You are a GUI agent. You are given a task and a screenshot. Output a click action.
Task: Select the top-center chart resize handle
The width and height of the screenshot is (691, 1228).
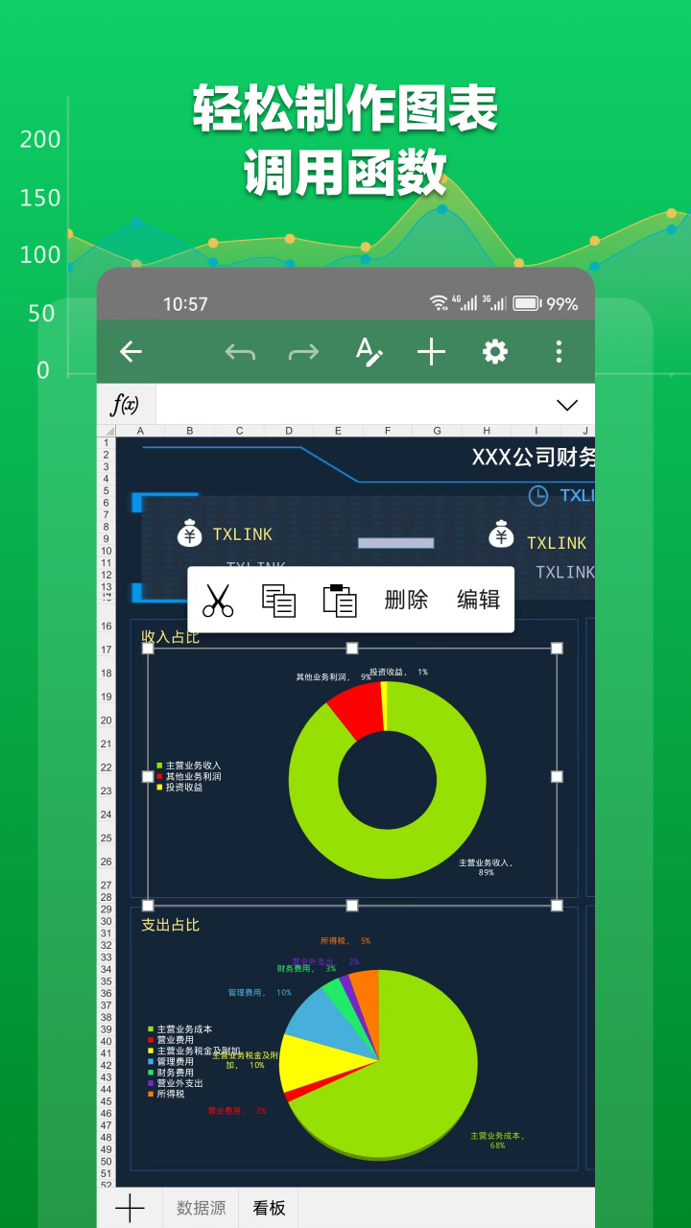[x=352, y=649]
